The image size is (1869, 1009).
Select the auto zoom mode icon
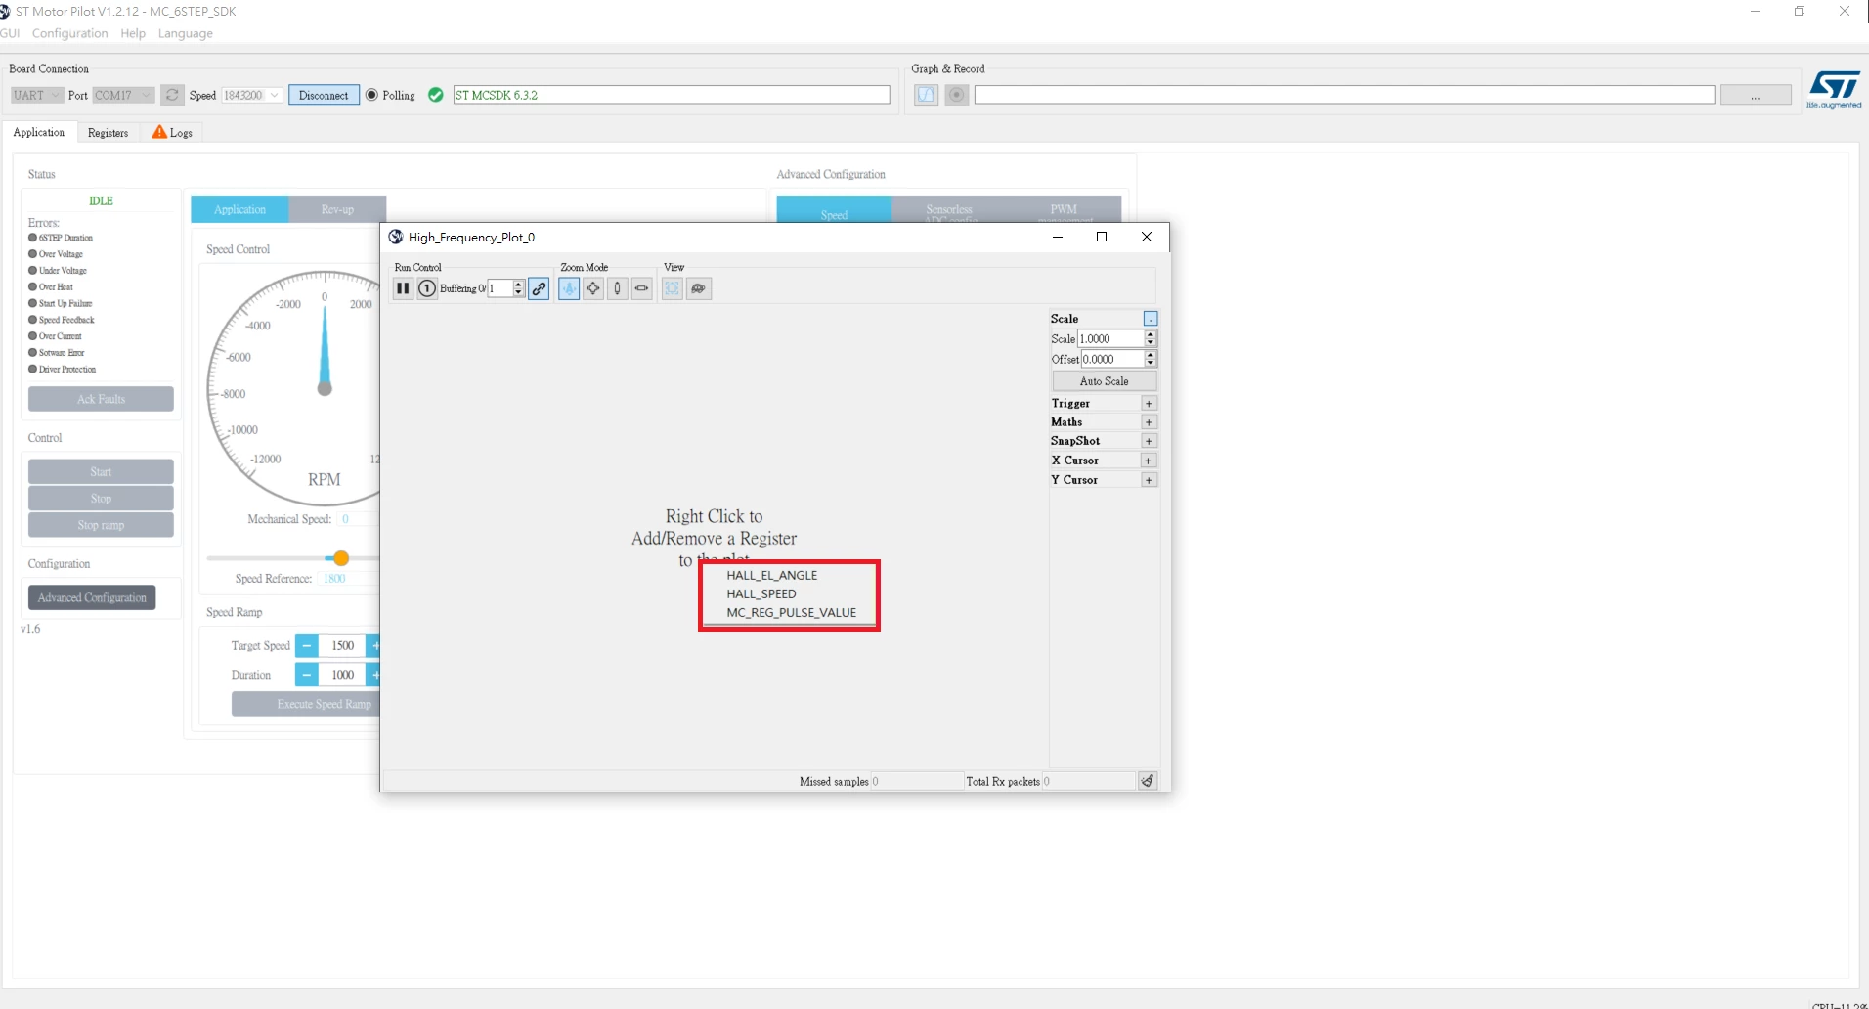(569, 288)
